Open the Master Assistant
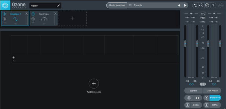Image resolution: width=226 pixels, height=109 pixels. (117, 5)
